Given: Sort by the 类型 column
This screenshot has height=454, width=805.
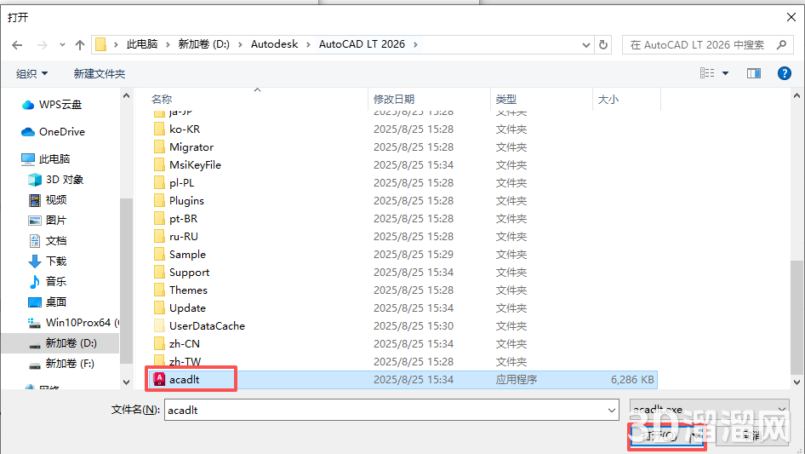Looking at the screenshot, I should pos(505,99).
